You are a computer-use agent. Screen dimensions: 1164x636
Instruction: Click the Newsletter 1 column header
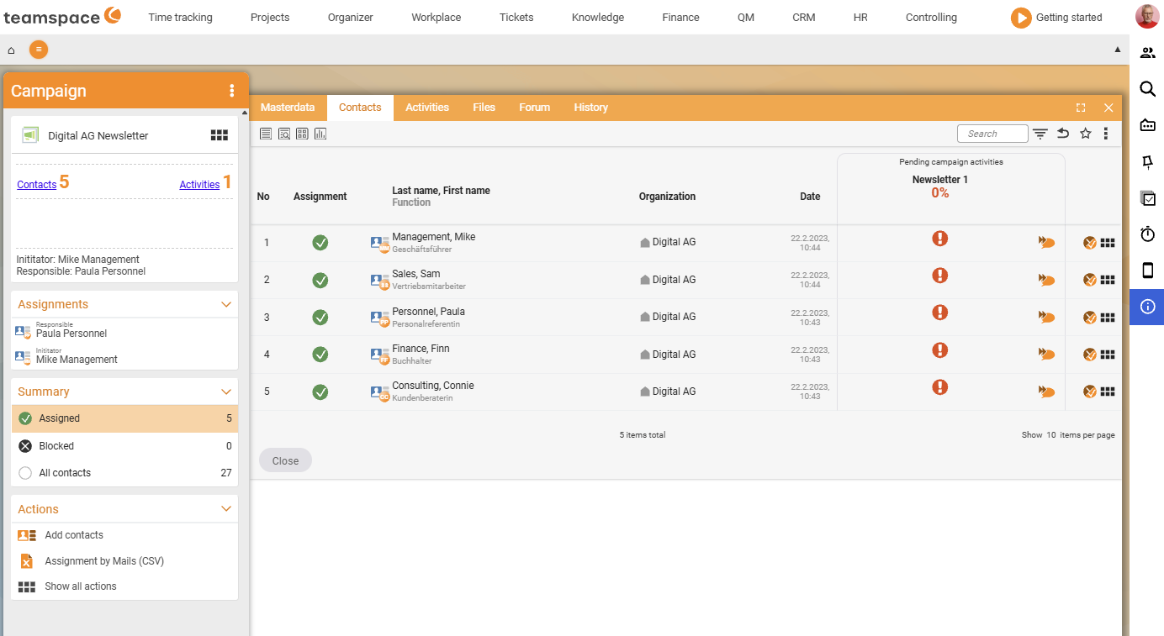tap(940, 180)
